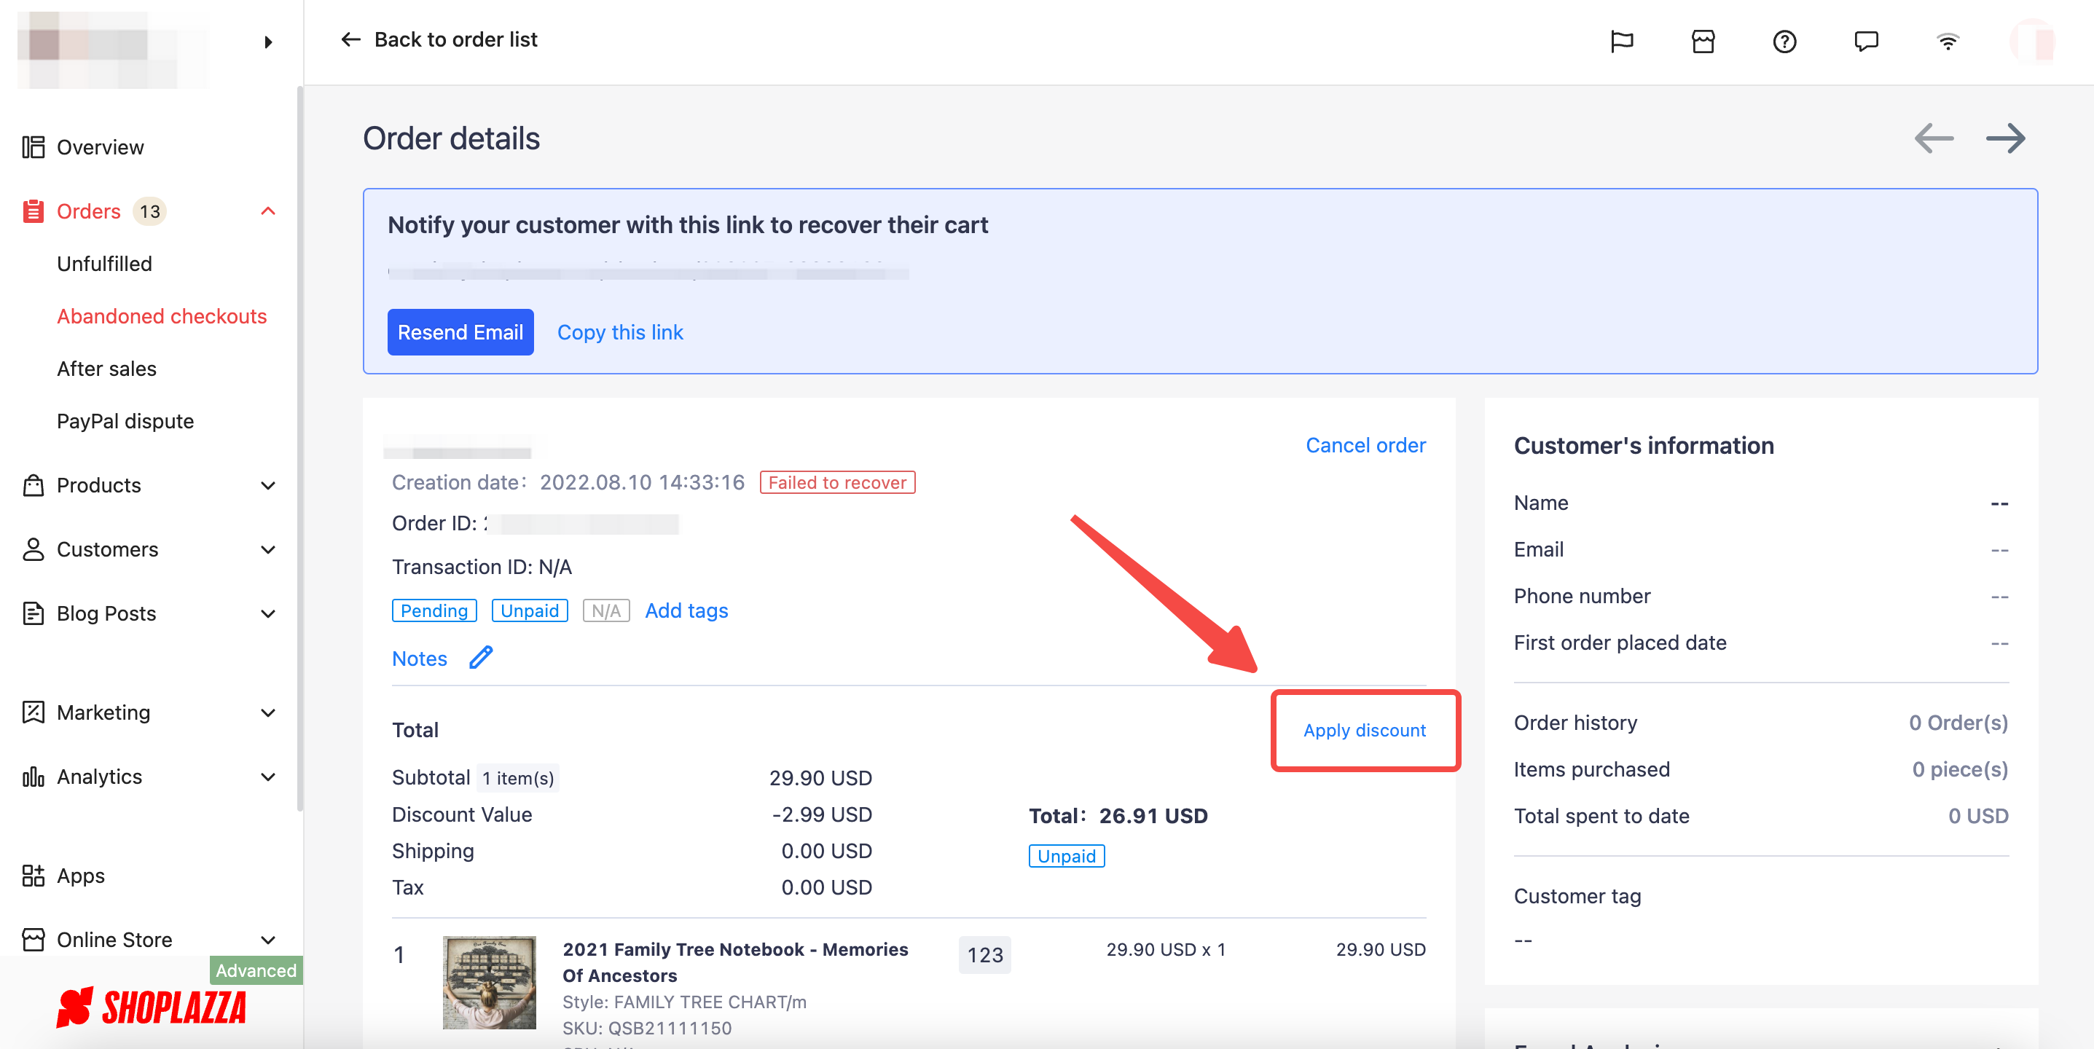Collapse the Orders menu chevron
This screenshot has height=1049, width=2094.
tap(268, 211)
